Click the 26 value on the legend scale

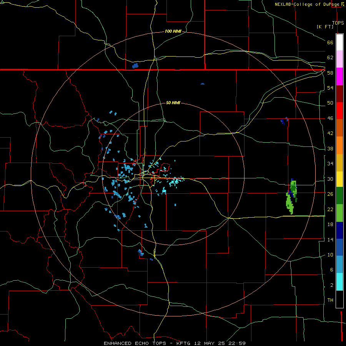click(x=330, y=194)
